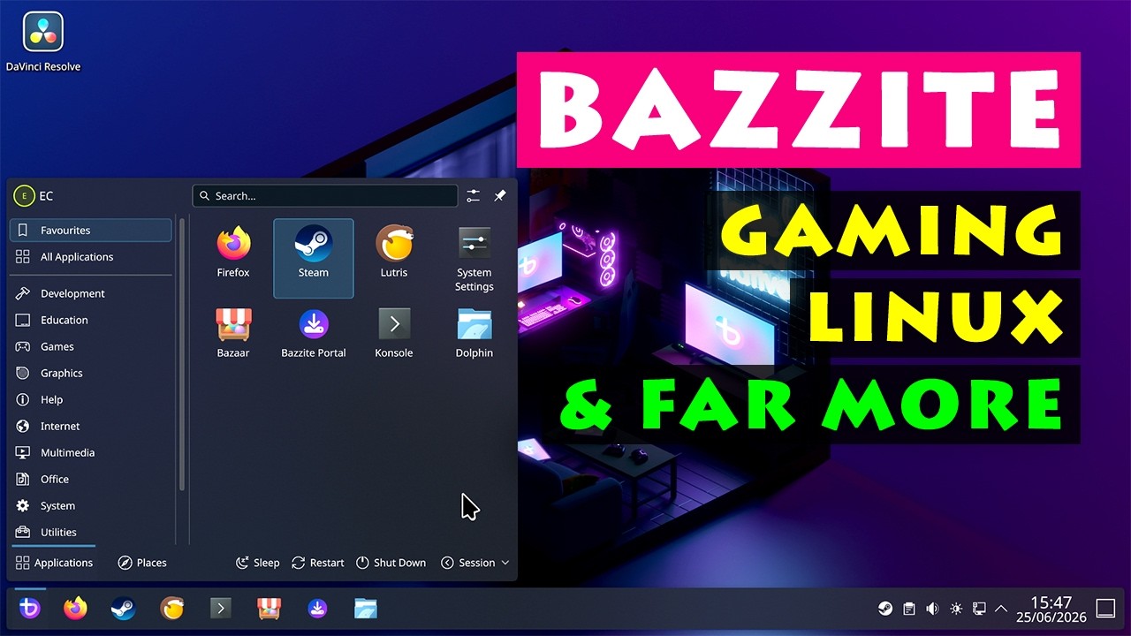Viewport: 1131px width, 636px height.
Task: Click the launcher Search field
Action: pyautogui.click(x=325, y=196)
